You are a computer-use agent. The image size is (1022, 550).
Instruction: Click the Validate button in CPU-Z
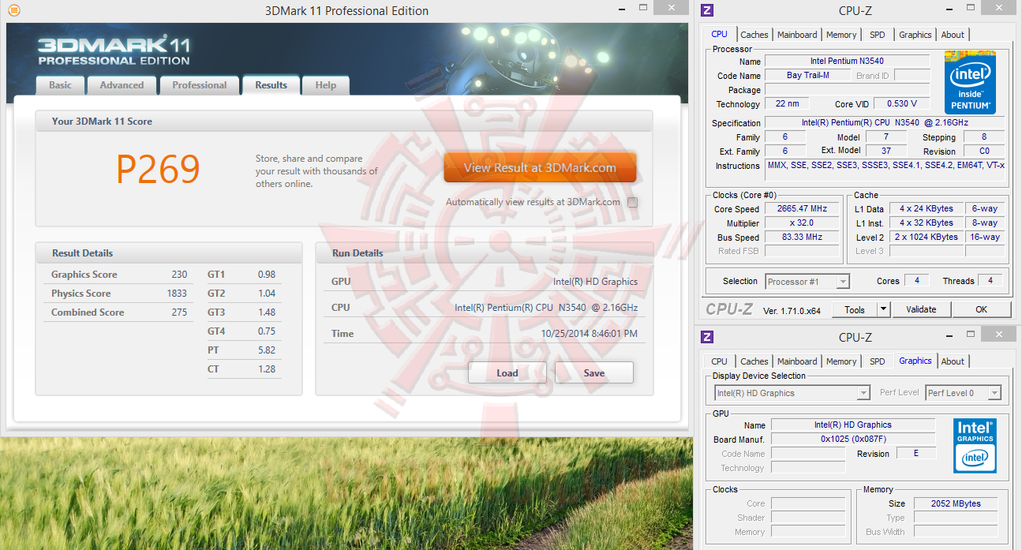921,309
